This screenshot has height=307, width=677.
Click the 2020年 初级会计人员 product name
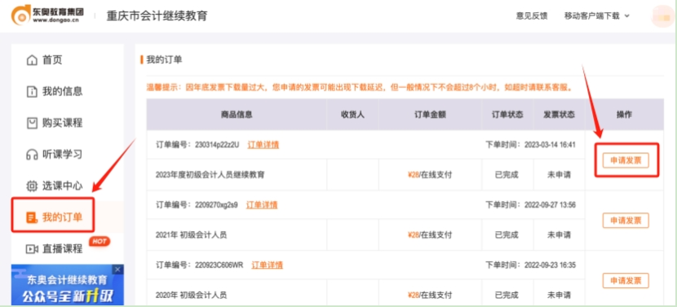click(x=191, y=296)
